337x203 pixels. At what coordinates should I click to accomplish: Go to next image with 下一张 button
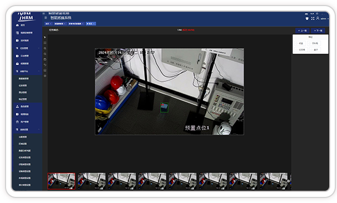click(318, 30)
